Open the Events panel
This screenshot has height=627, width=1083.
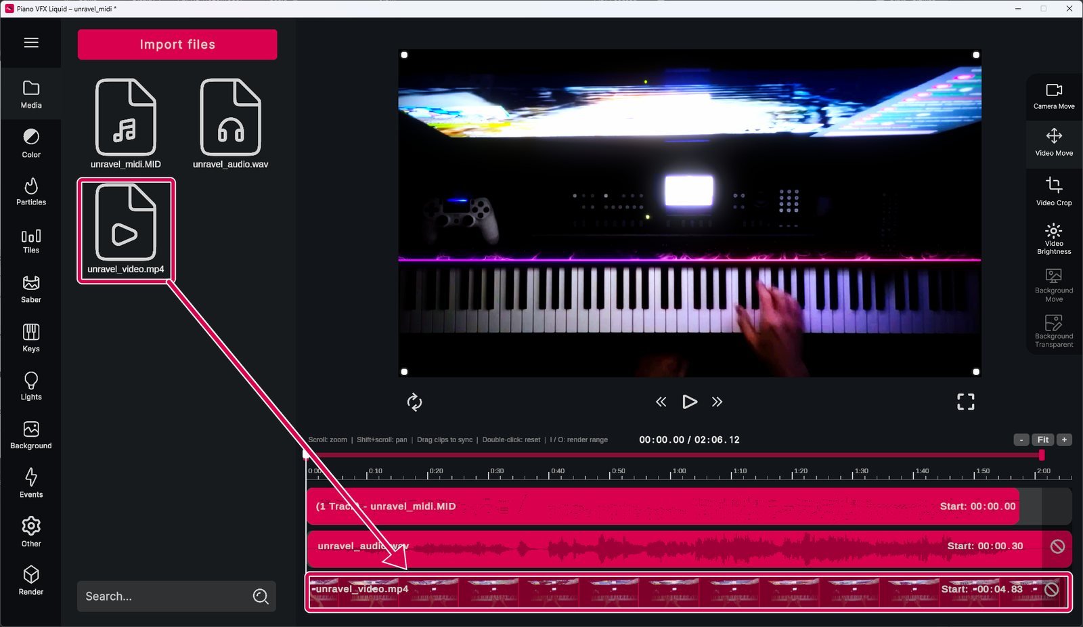click(x=31, y=483)
